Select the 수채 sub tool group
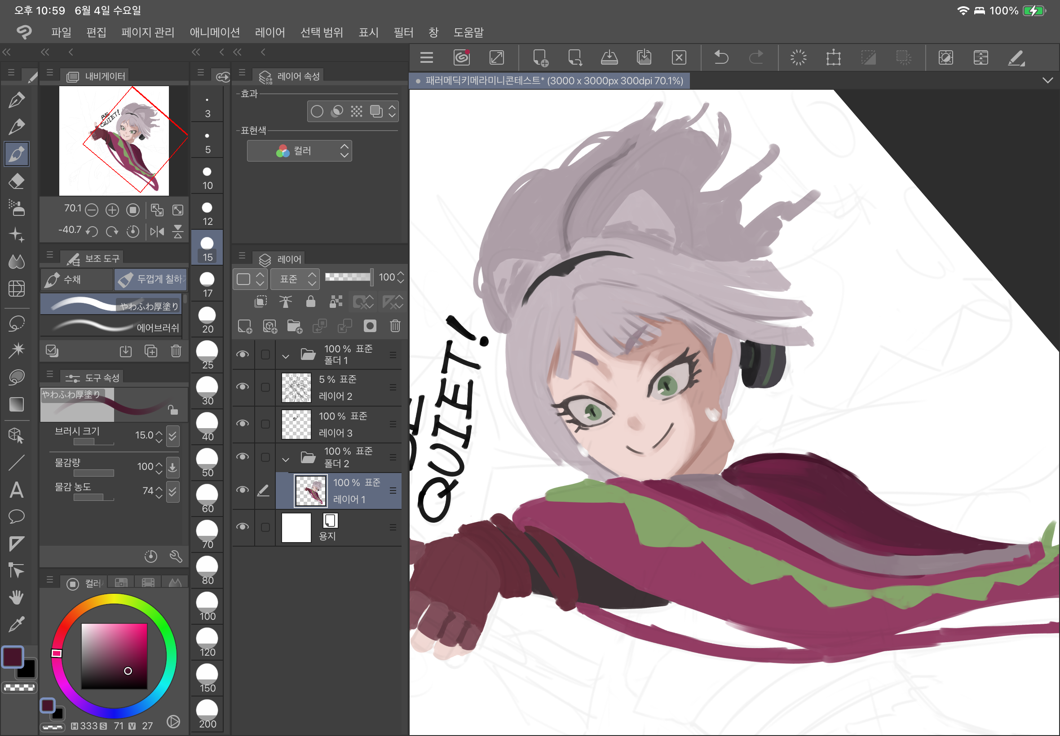Image resolution: width=1060 pixels, height=736 pixels. [x=76, y=279]
